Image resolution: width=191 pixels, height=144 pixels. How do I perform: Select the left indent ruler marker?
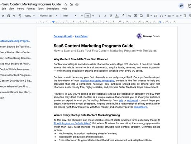click(53, 22)
